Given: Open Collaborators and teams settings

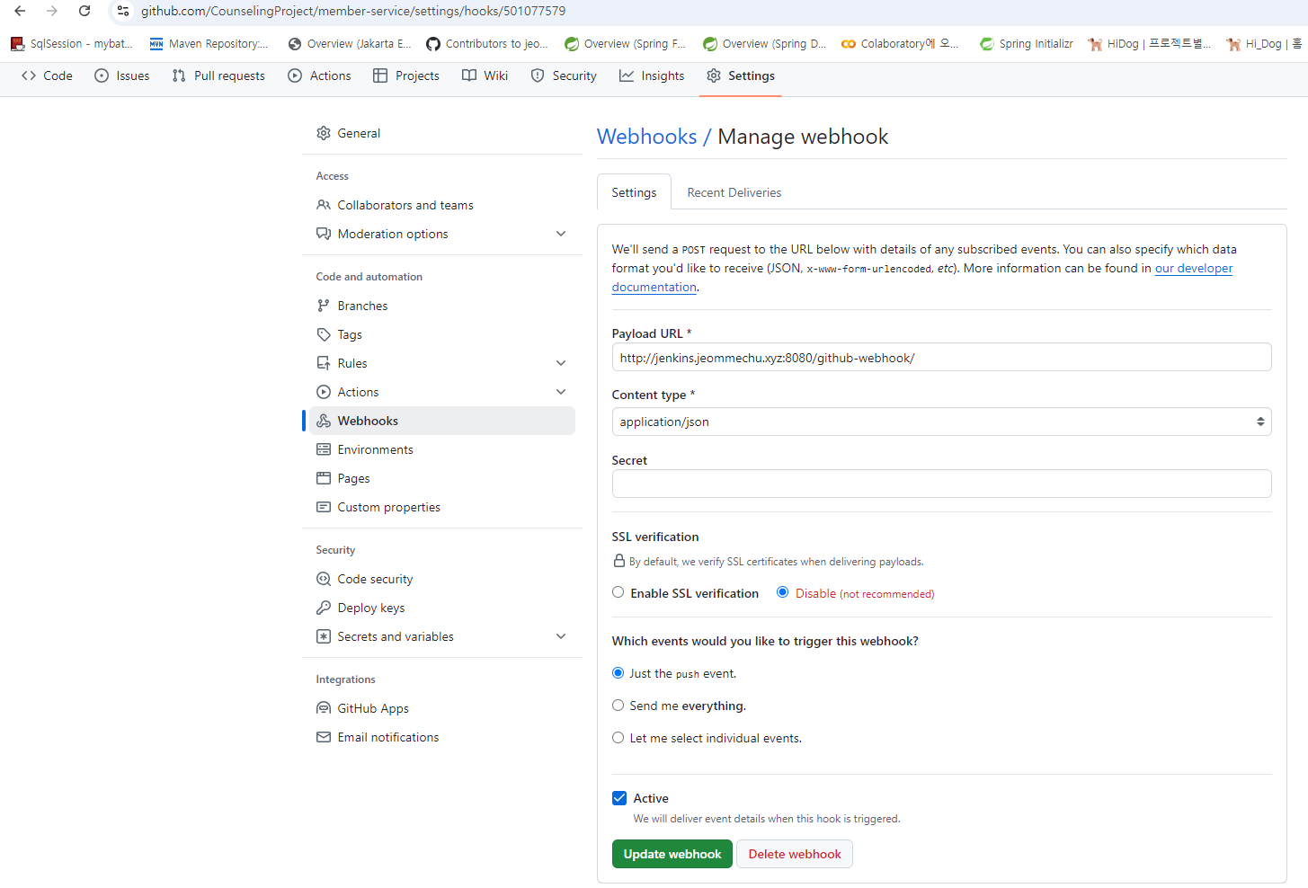Looking at the screenshot, I should pyautogui.click(x=442, y=205).
